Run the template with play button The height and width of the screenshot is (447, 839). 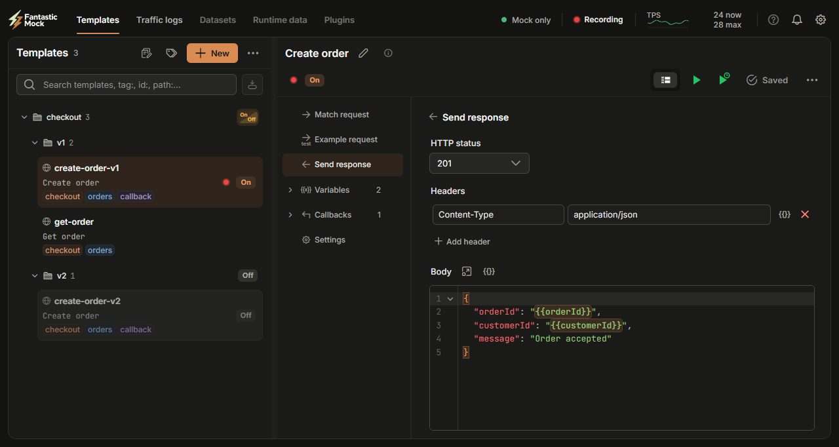697,80
